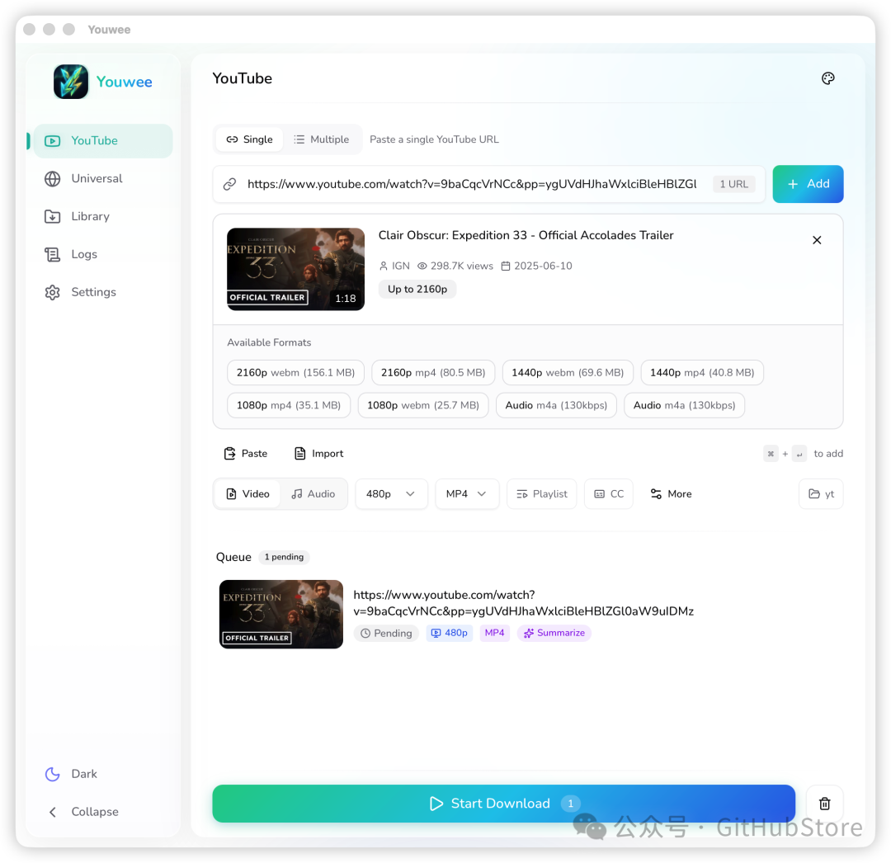This screenshot has height=863, width=891.
Task: Select 1440p mp4 (40.8 MB) format
Action: click(x=702, y=373)
